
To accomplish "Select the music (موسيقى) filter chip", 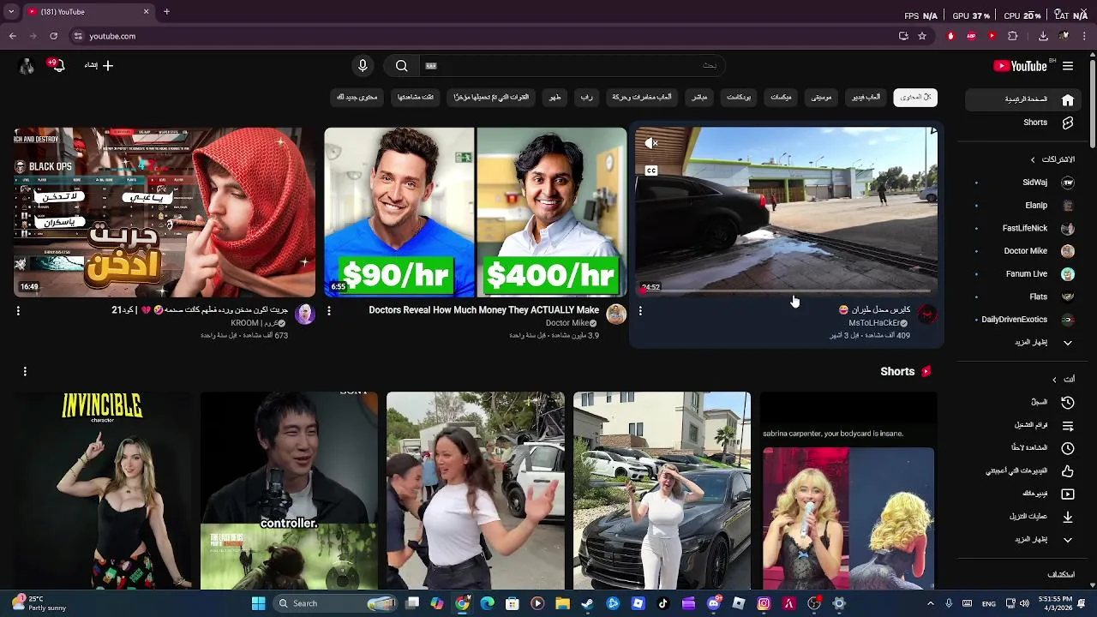I will tap(821, 98).
